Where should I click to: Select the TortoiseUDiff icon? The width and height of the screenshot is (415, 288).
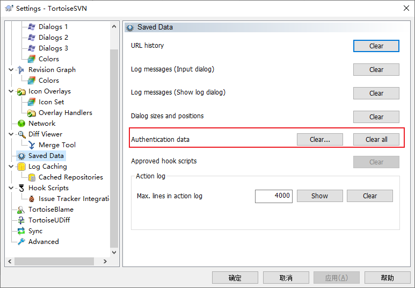21,220
